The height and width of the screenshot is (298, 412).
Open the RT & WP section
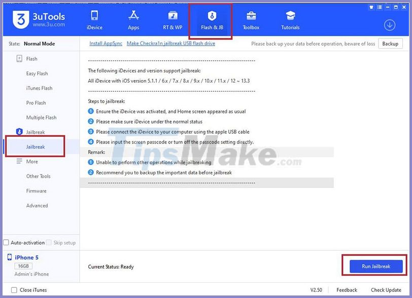point(172,20)
